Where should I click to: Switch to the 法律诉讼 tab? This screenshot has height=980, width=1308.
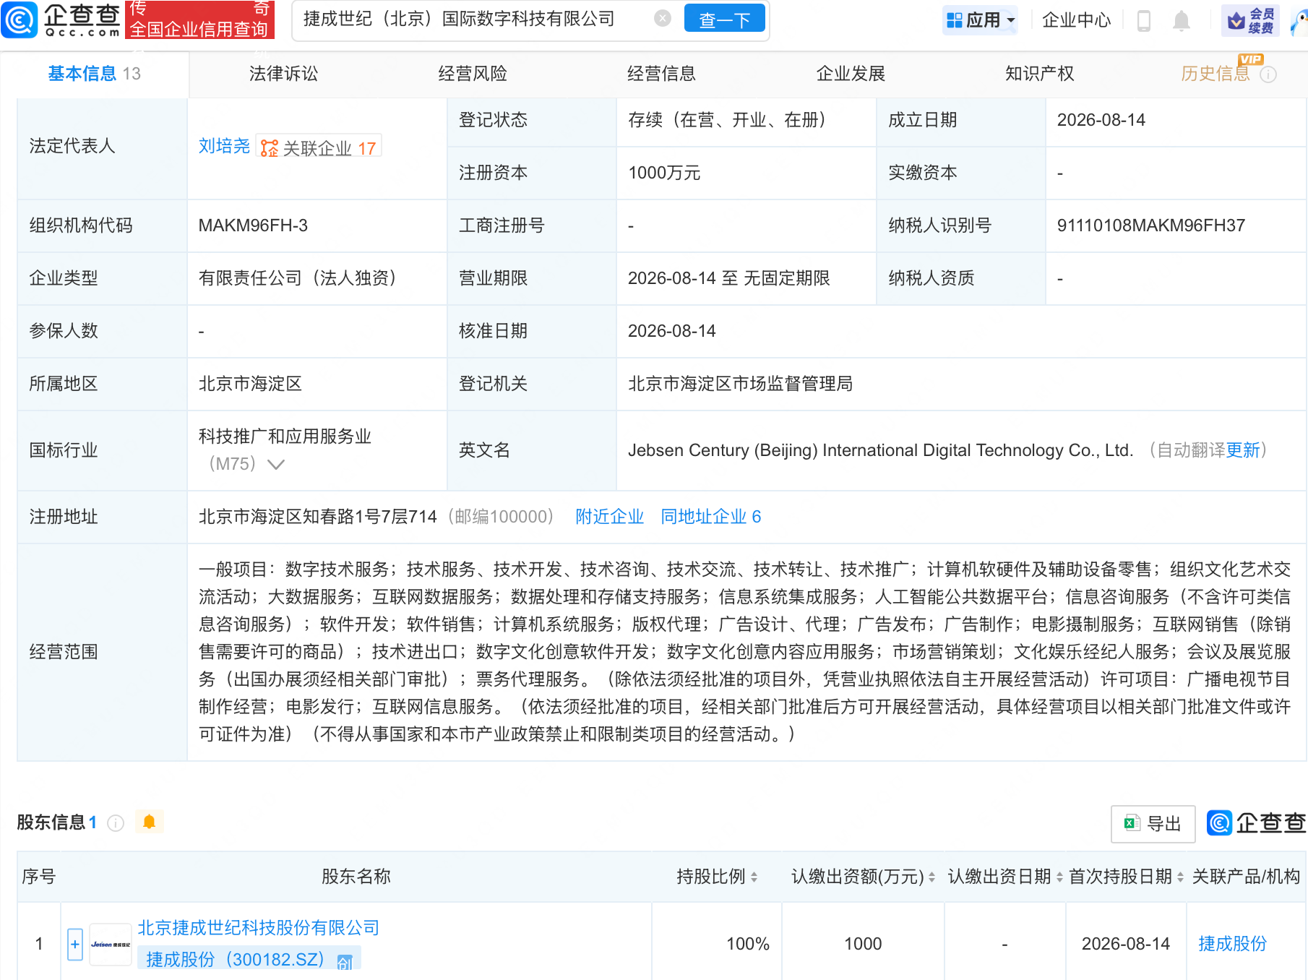283,74
